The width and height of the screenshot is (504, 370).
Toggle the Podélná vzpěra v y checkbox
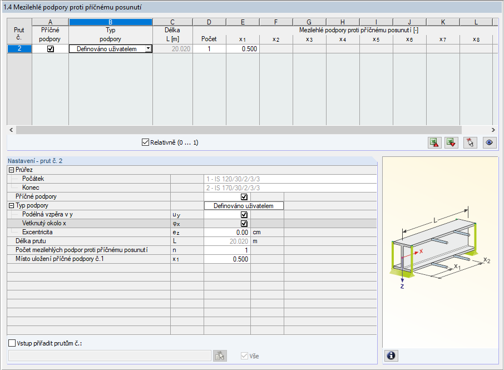coord(244,215)
